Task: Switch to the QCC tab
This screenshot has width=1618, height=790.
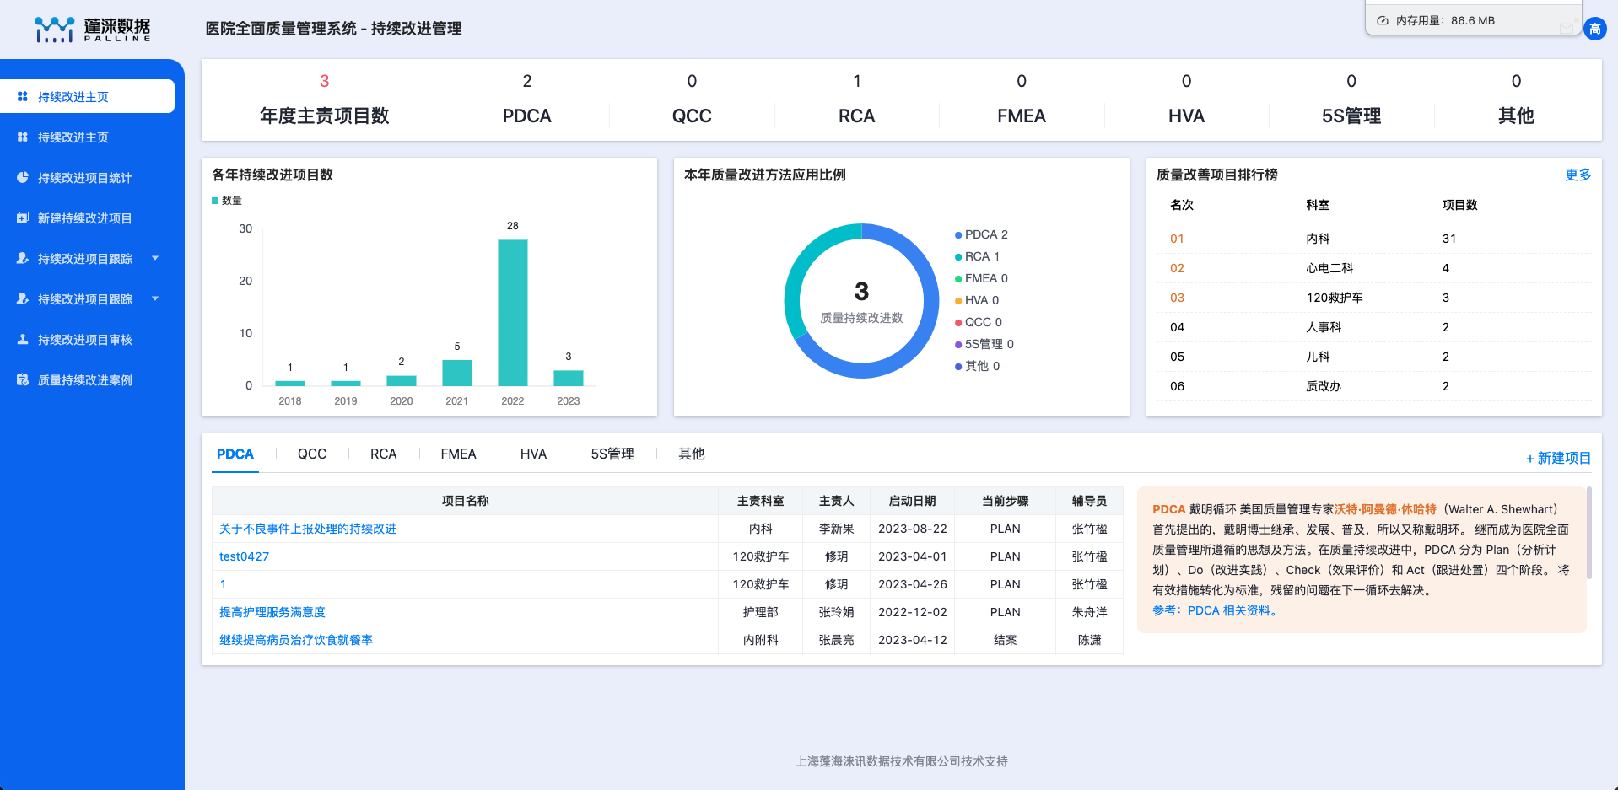Action: point(312,454)
